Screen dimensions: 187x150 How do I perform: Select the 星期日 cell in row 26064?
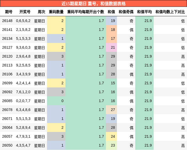pos(39,128)
